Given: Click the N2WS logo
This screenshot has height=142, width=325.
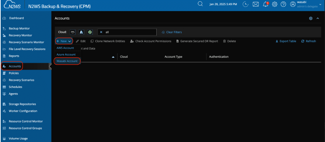Looking at the screenshot, I should [12, 5].
